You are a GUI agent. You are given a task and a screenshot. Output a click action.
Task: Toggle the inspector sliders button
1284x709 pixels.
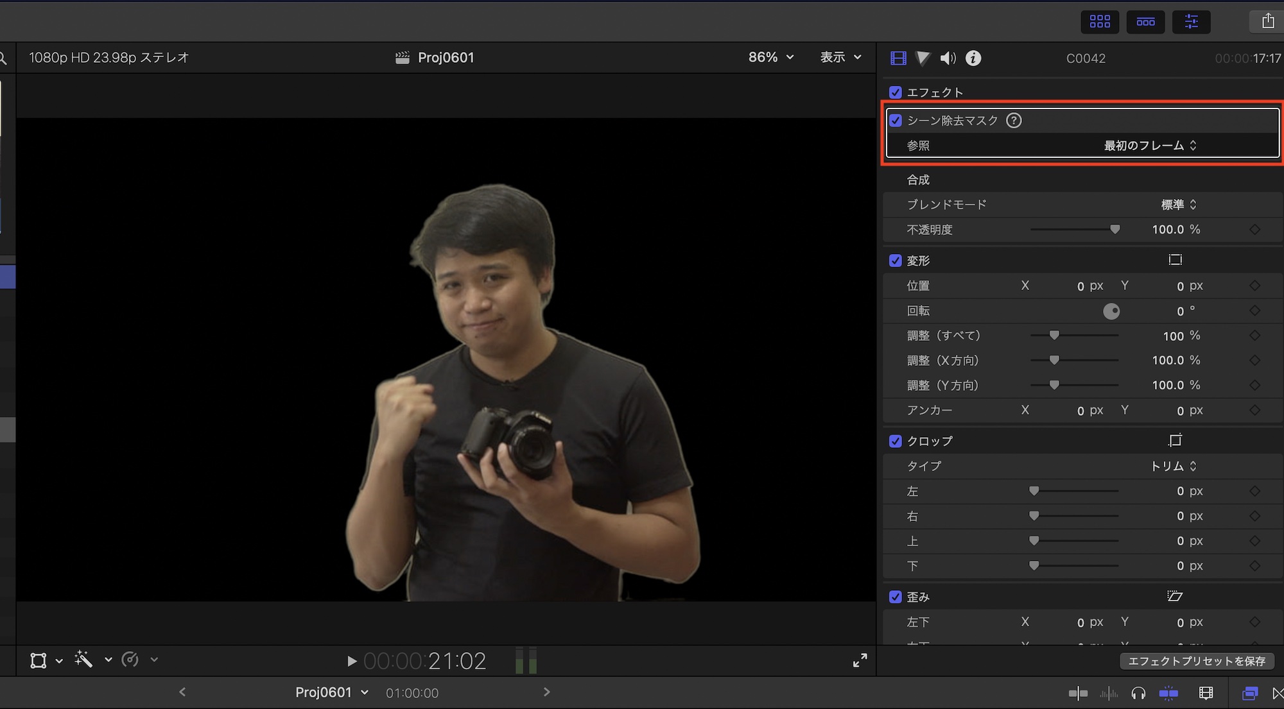(1191, 22)
